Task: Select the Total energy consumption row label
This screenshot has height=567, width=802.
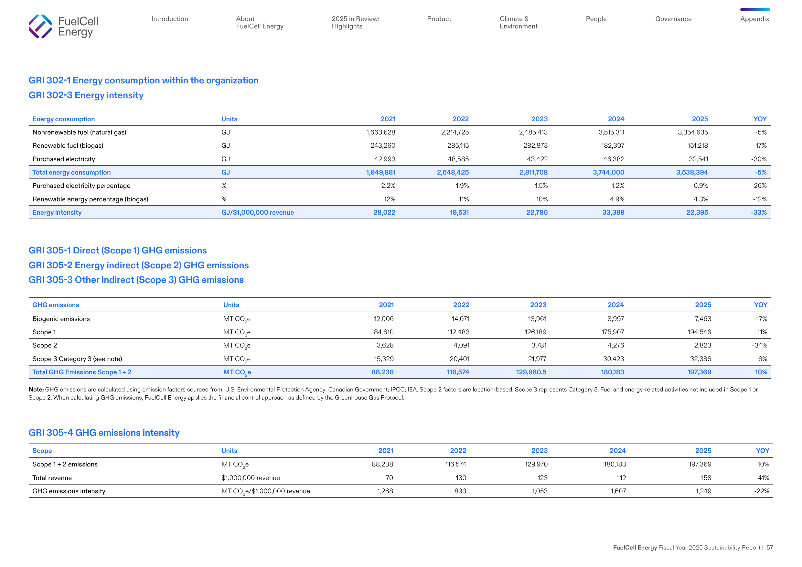Action: [x=71, y=173]
